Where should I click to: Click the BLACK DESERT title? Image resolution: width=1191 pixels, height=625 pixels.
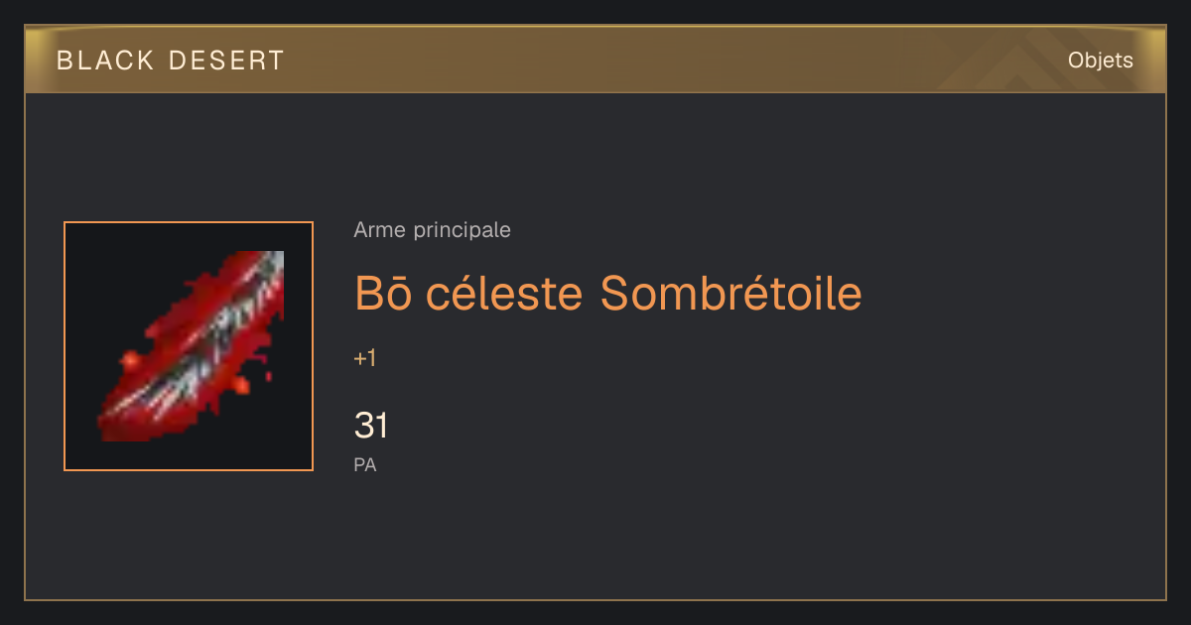pos(171,61)
